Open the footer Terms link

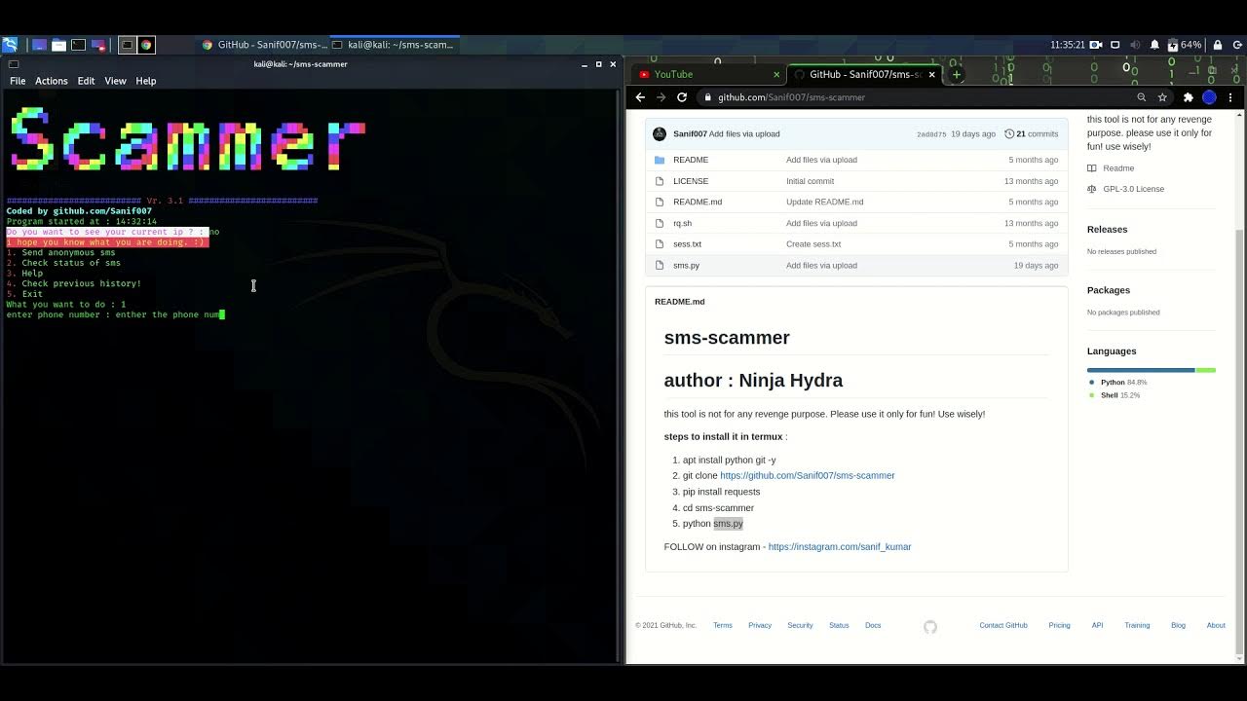point(722,625)
